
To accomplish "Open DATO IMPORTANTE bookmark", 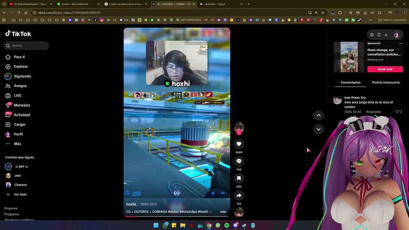I will (189, 20).
